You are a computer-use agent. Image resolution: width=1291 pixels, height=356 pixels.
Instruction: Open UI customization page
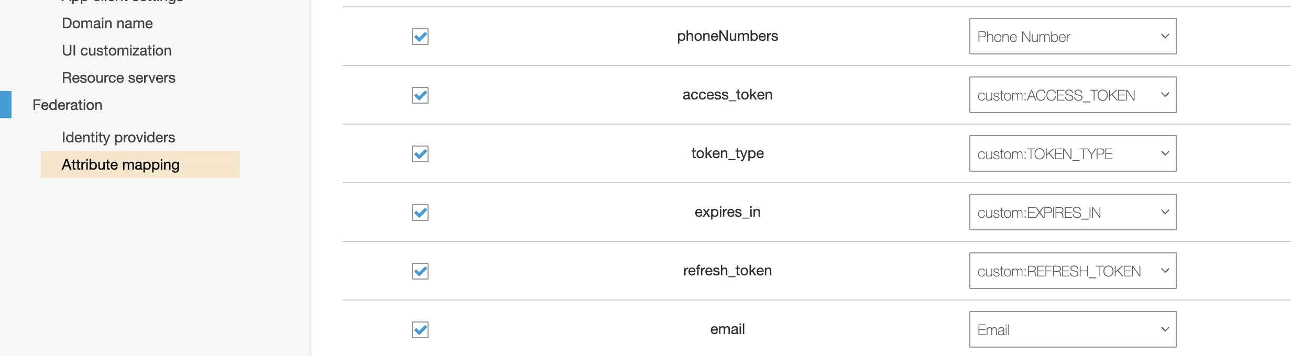[x=117, y=51]
